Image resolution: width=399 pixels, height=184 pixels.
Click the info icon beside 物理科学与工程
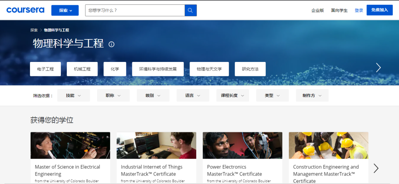tap(112, 44)
